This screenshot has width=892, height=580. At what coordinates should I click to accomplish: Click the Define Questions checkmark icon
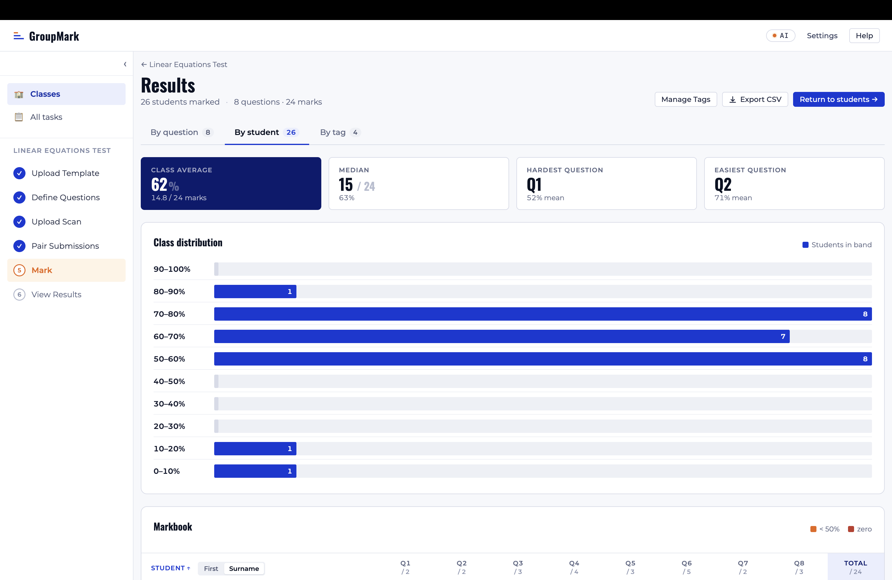[19, 197]
